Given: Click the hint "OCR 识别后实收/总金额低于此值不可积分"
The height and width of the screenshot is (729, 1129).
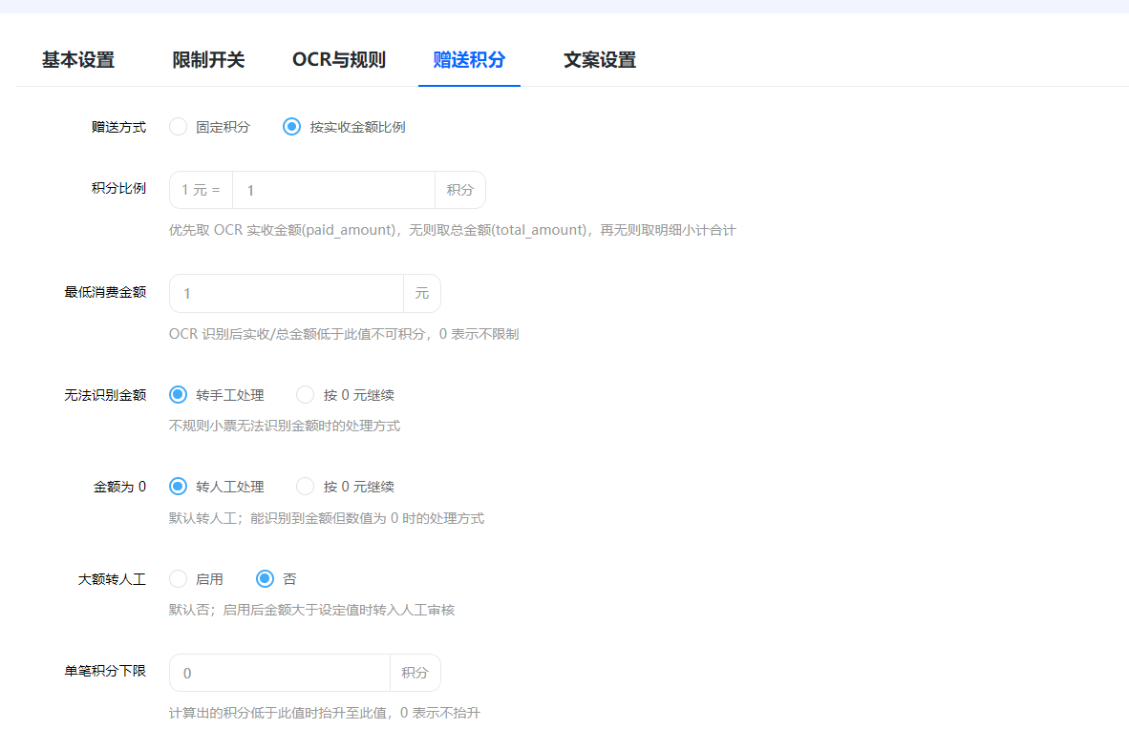Looking at the screenshot, I should point(297,334).
